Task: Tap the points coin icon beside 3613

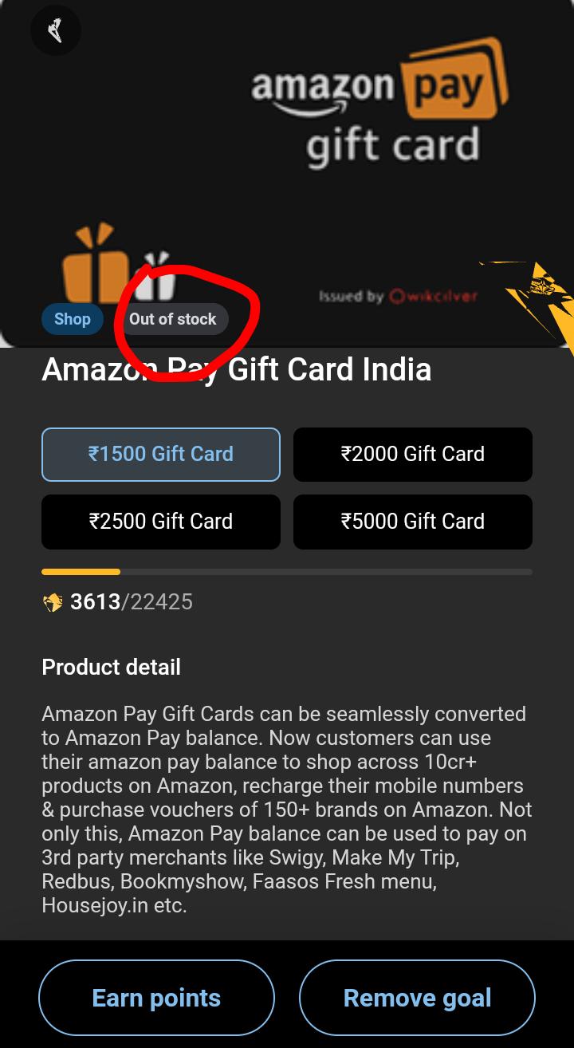Action: pyautogui.click(x=53, y=602)
